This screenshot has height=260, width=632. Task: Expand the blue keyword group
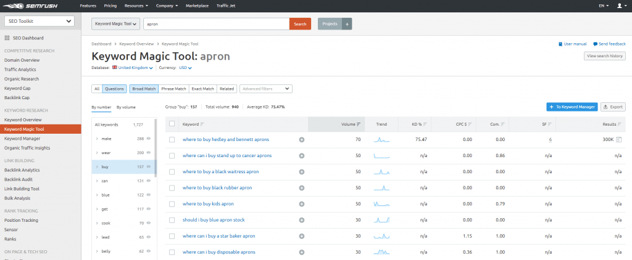pos(97,195)
